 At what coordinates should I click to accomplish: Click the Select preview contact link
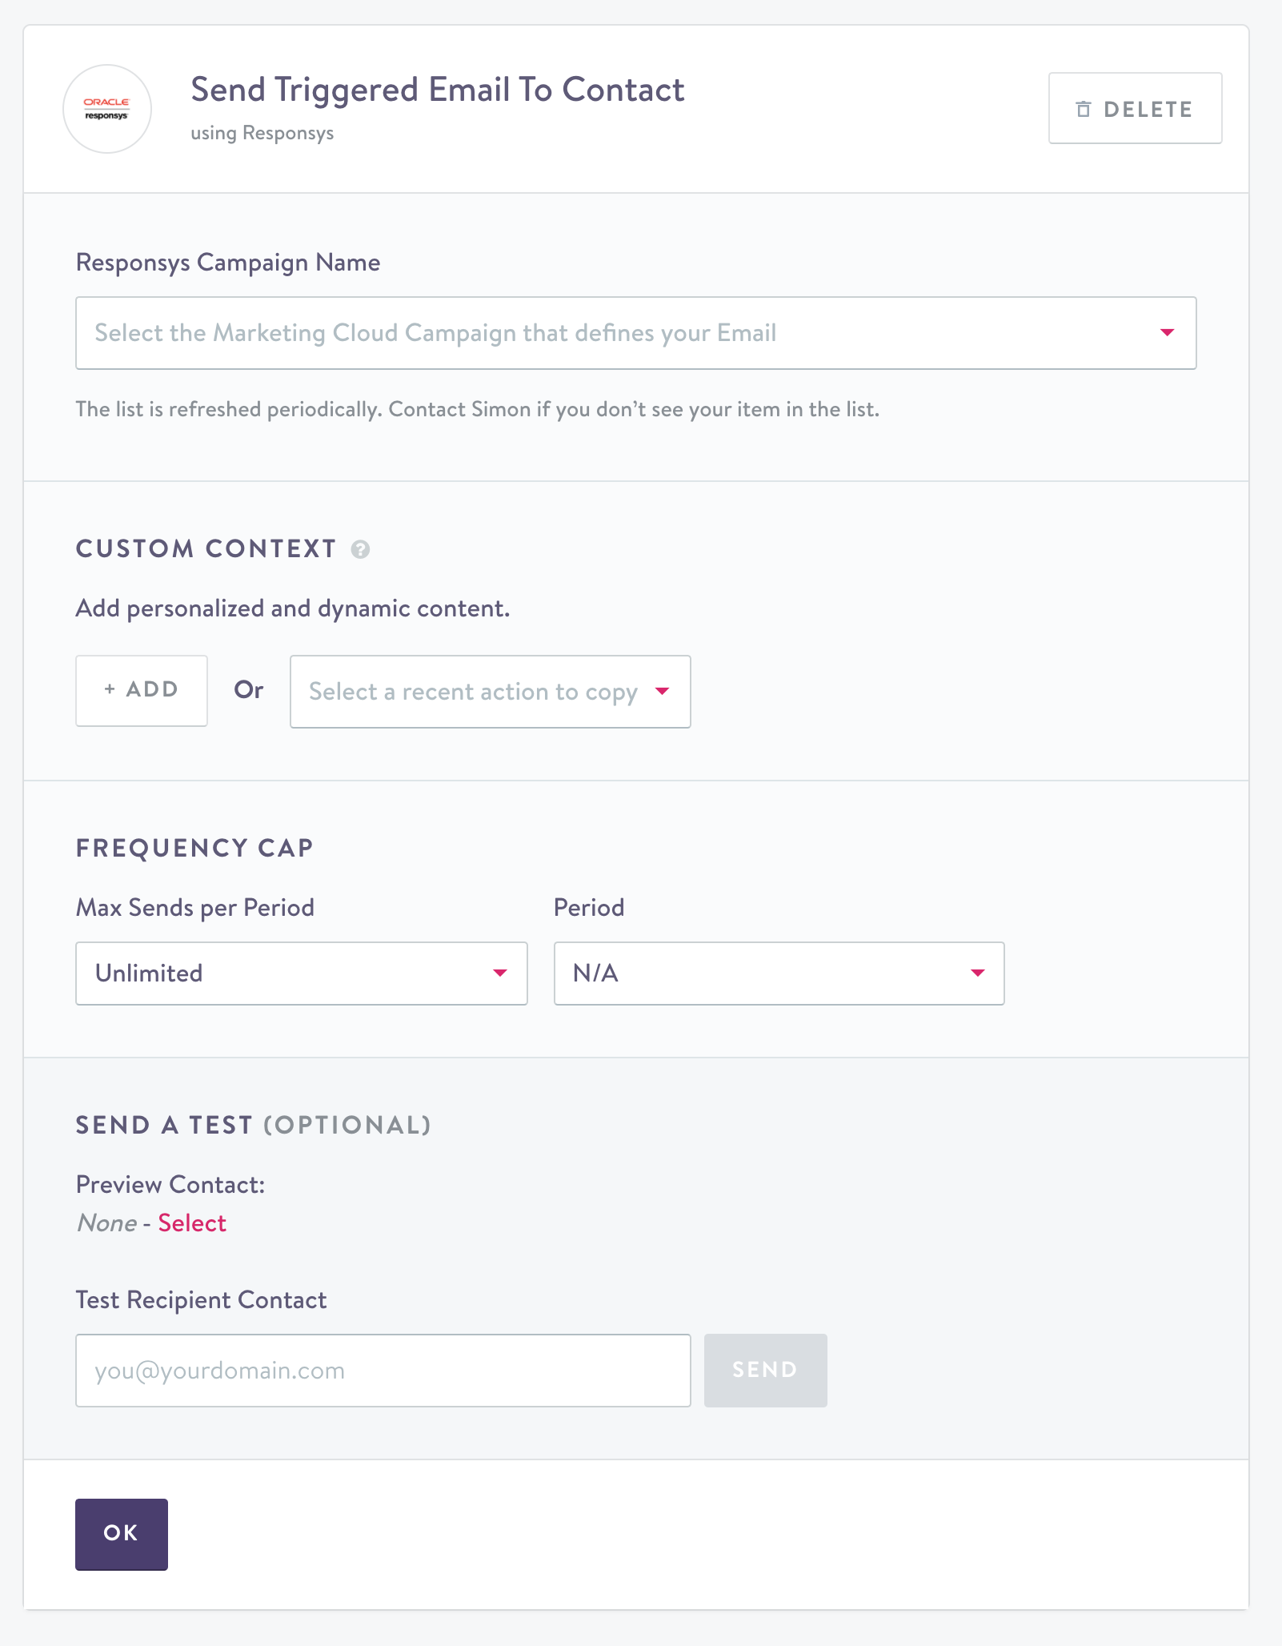tap(192, 1223)
